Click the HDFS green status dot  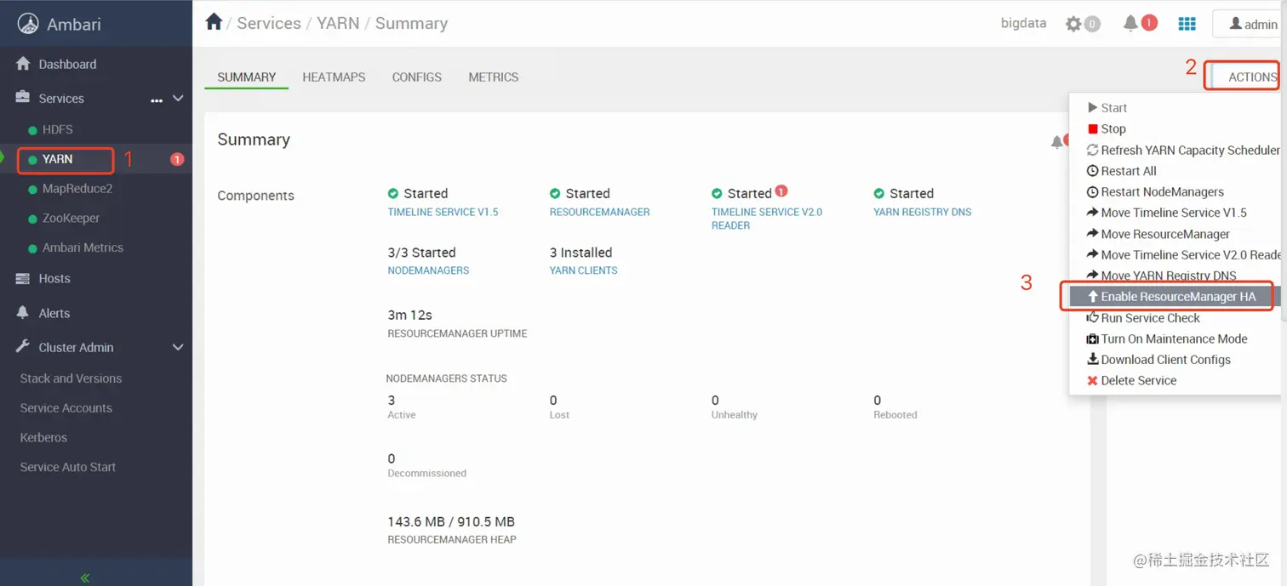[x=33, y=130]
